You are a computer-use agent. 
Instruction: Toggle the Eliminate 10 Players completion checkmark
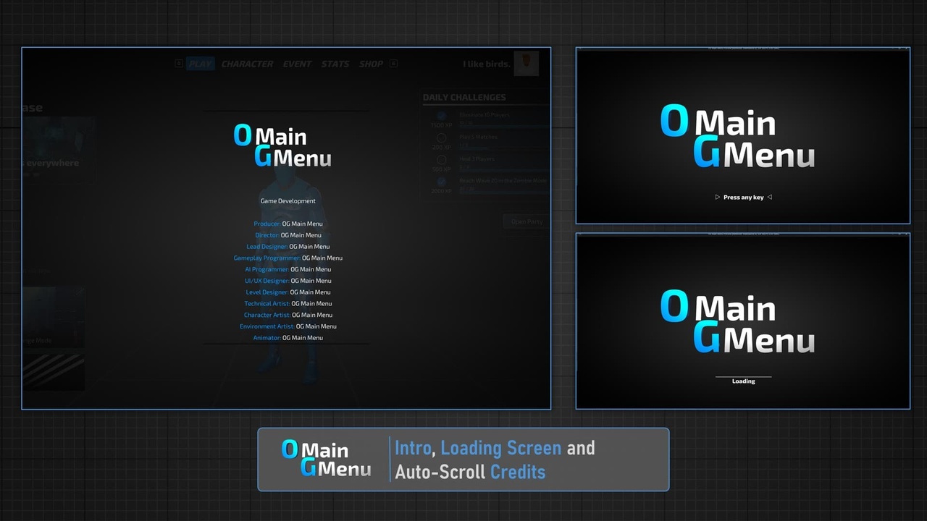pyautogui.click(x=442, y=115)
